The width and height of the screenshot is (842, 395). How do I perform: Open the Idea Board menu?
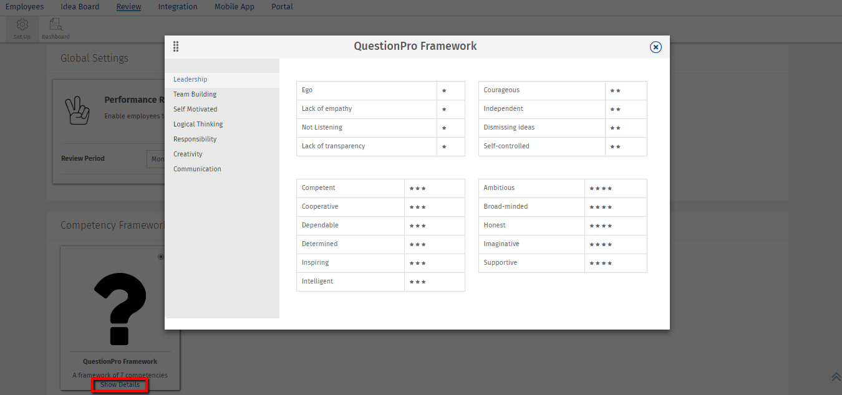[80, 7]
